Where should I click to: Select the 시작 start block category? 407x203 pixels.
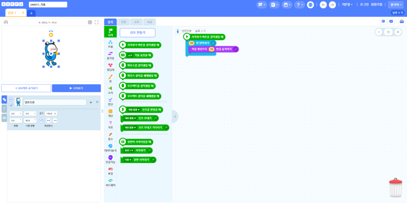coord(111,32)
